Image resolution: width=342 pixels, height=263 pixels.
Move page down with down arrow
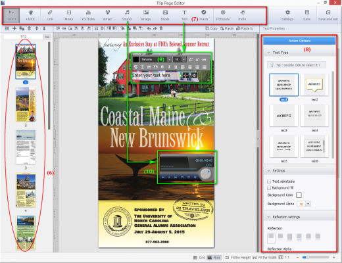coord(44,28)
